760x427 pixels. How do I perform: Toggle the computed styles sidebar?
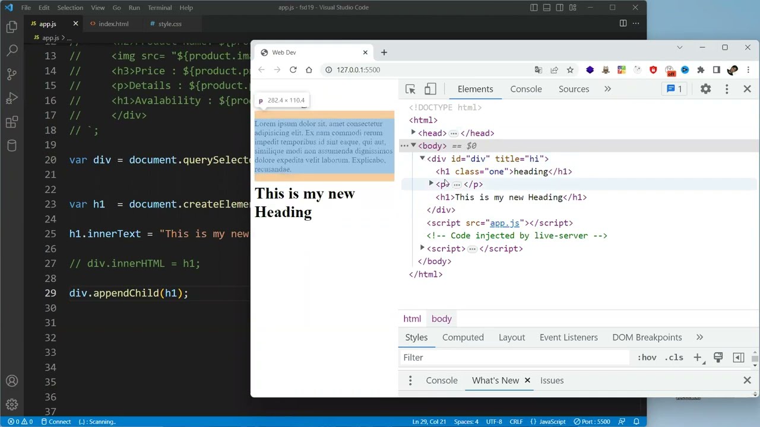(x=739, y=358)
